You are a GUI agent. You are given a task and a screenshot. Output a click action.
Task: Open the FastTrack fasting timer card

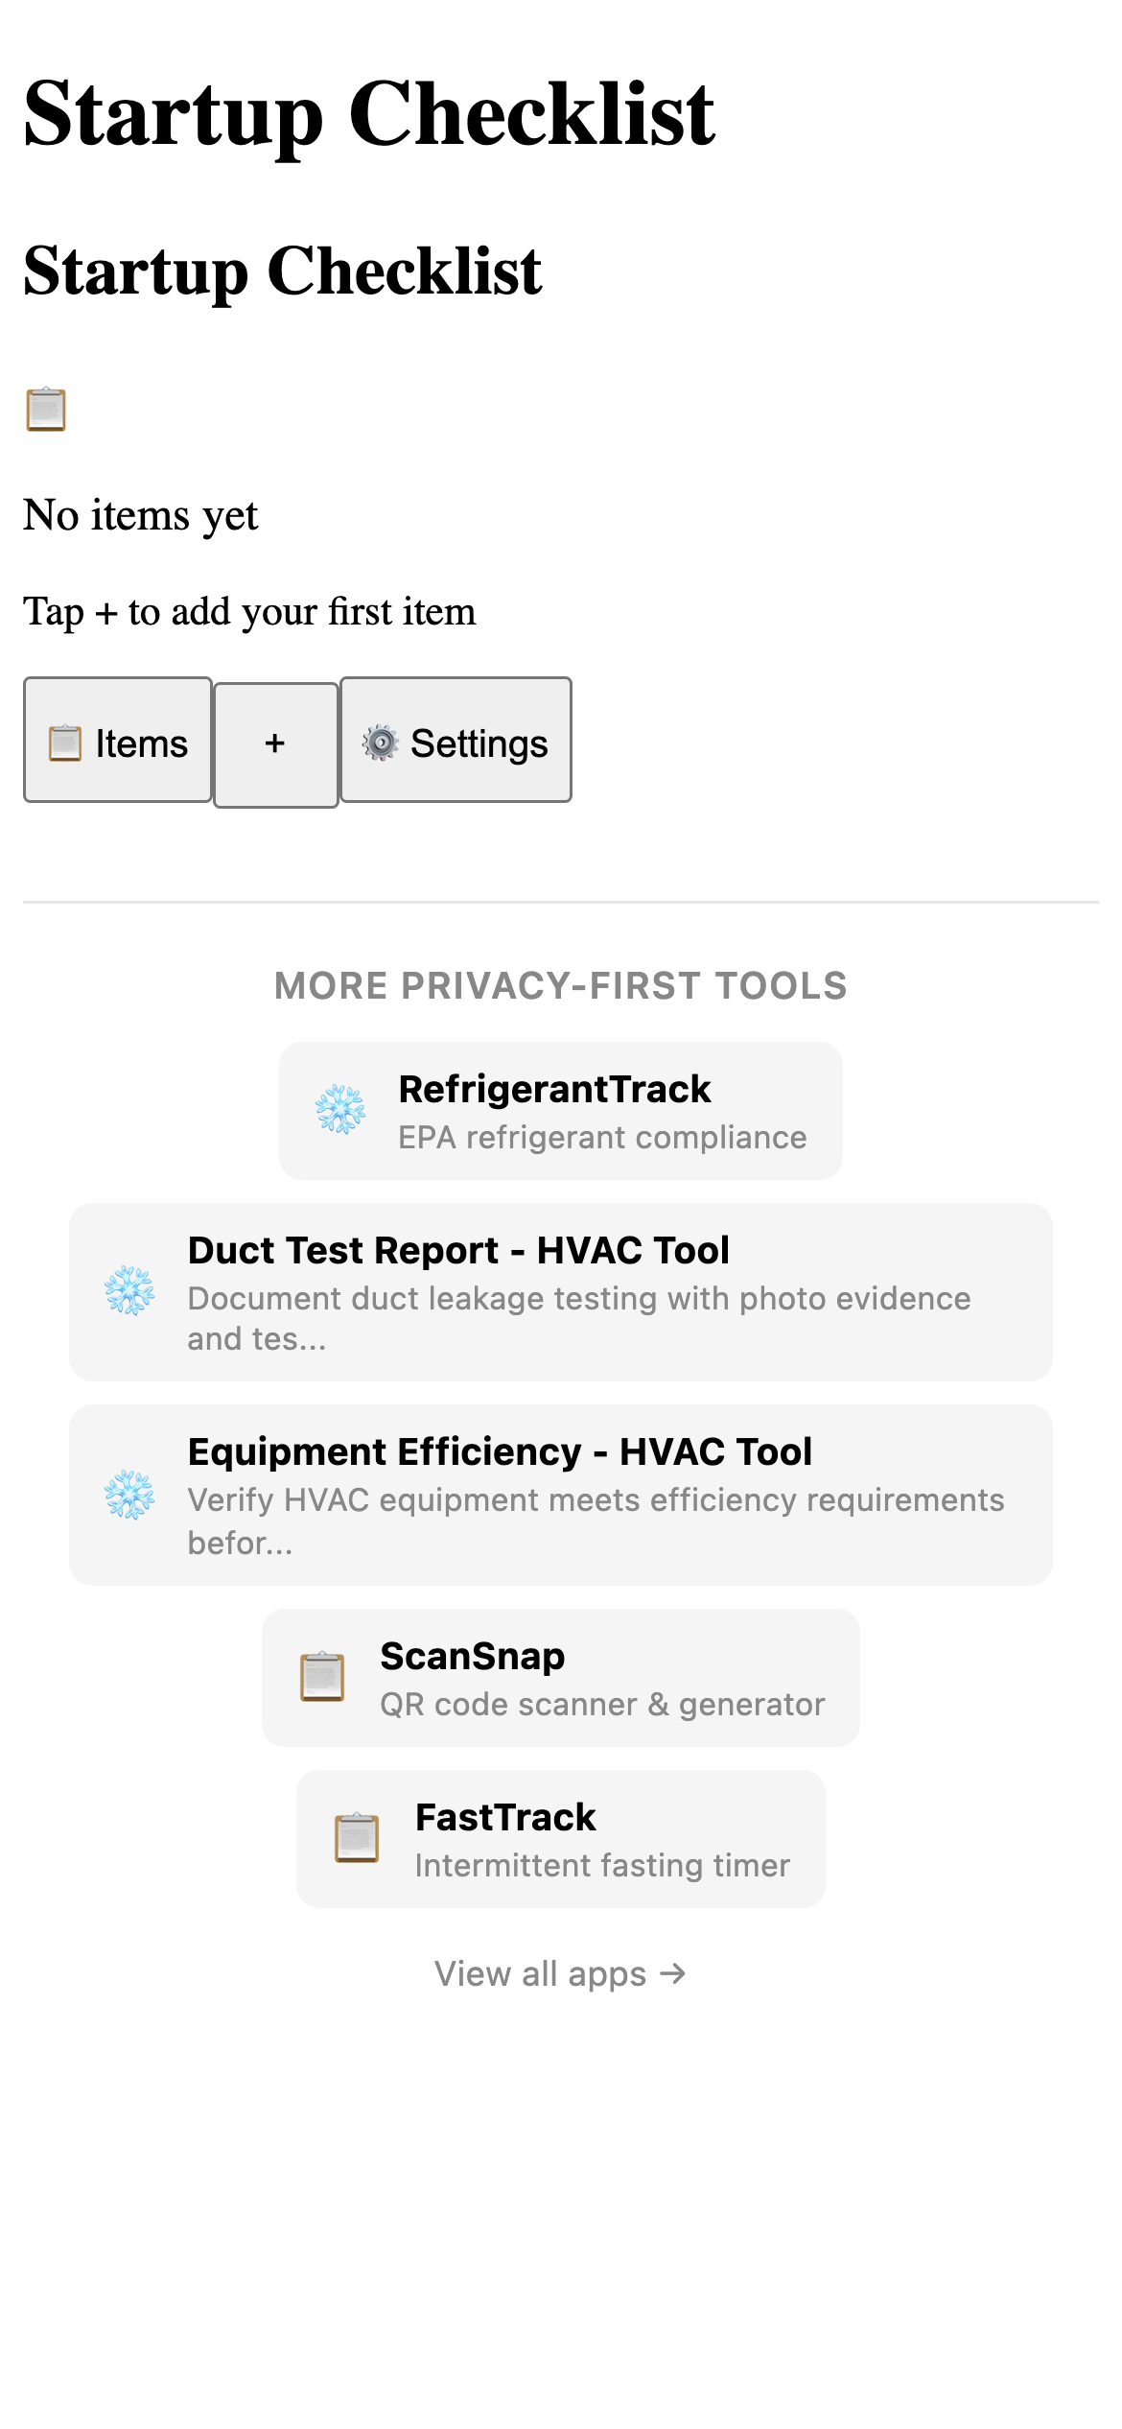tap(560, 1839)
